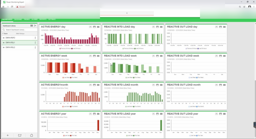Open ACTIVE ENERGY week gadget menu

click(98, 56)
